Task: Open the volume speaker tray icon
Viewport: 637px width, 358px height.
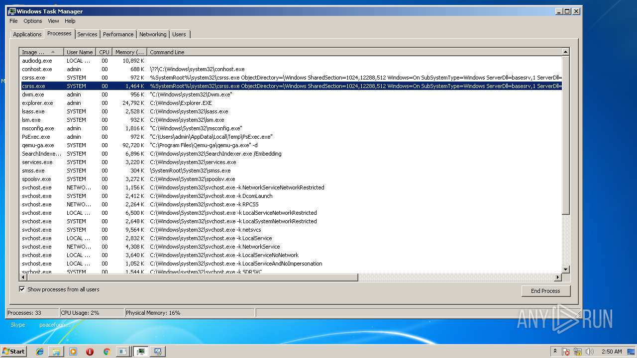Action: [590, 352]
